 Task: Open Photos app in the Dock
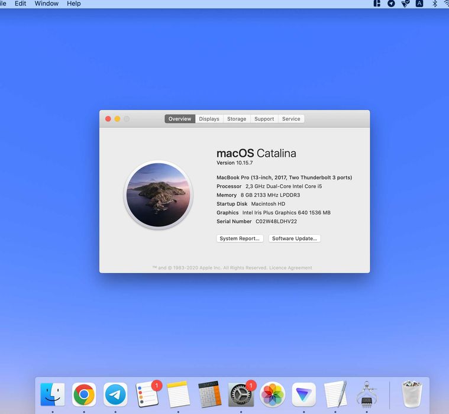click(272, 394)
